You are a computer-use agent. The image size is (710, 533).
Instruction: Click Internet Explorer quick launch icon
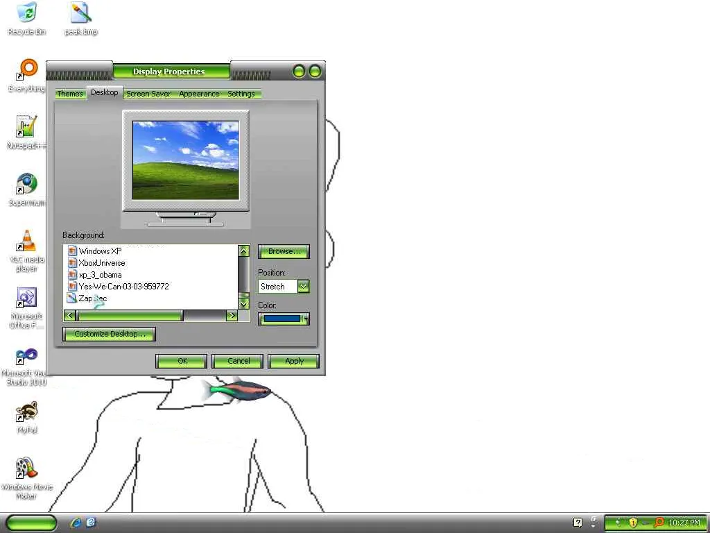point(76,523)
